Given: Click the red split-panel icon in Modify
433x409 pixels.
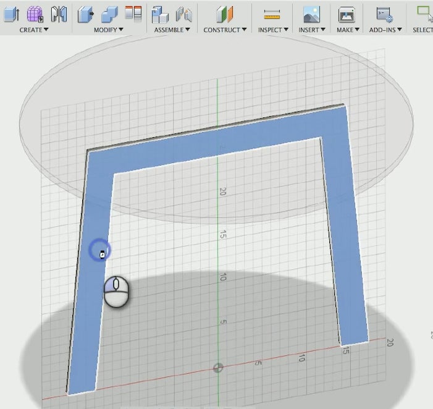Looking at the screenshot, I should click(x=133, y=14).
